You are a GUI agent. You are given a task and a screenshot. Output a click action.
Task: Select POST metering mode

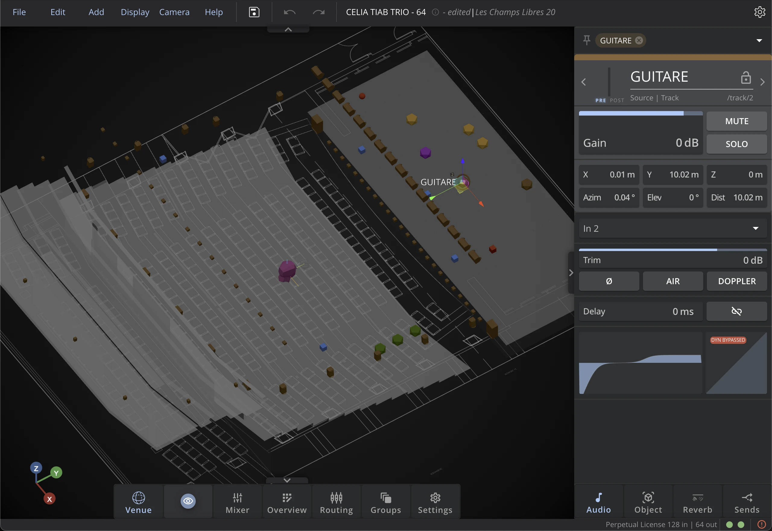[x=617, y=100]
